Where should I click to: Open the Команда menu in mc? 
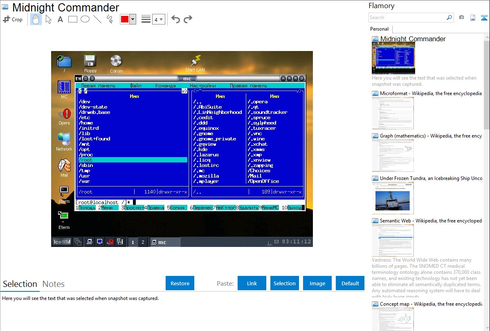click(x=166, y=86)
